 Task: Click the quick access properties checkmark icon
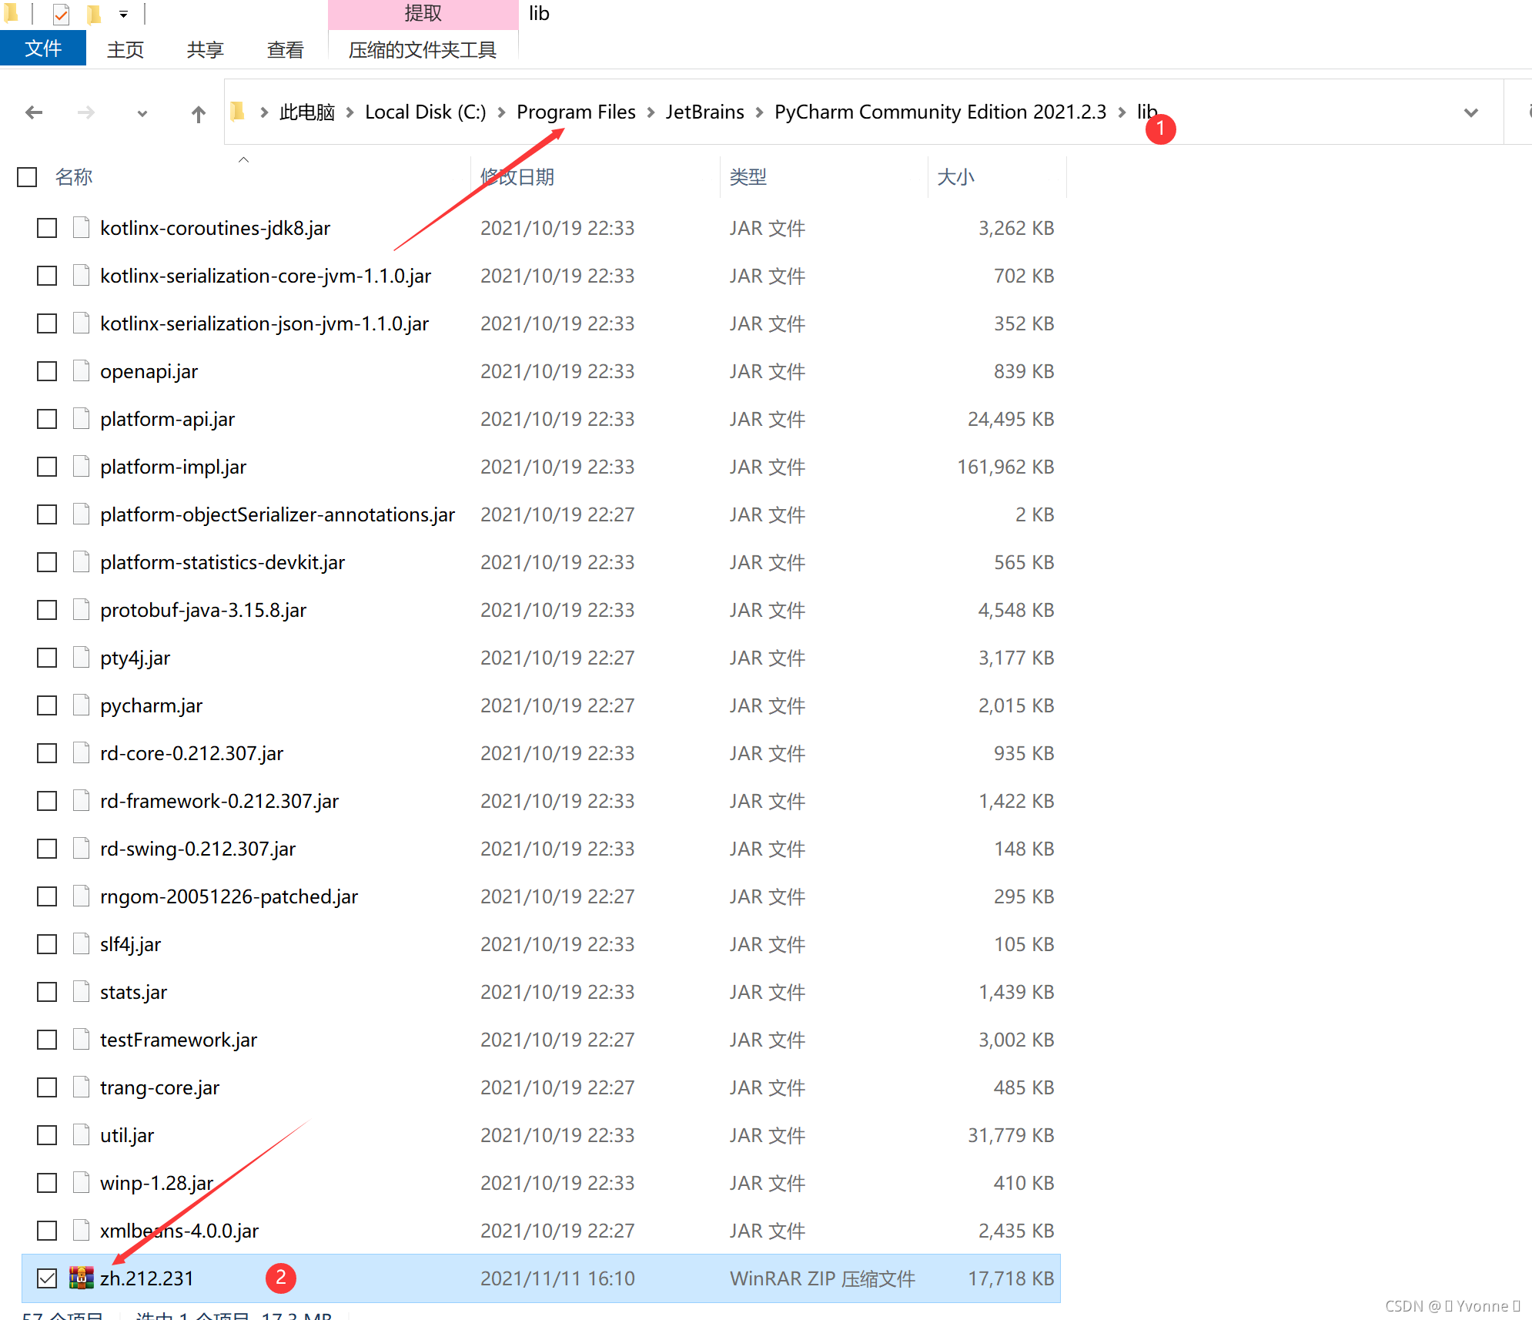tap(62, 14)
